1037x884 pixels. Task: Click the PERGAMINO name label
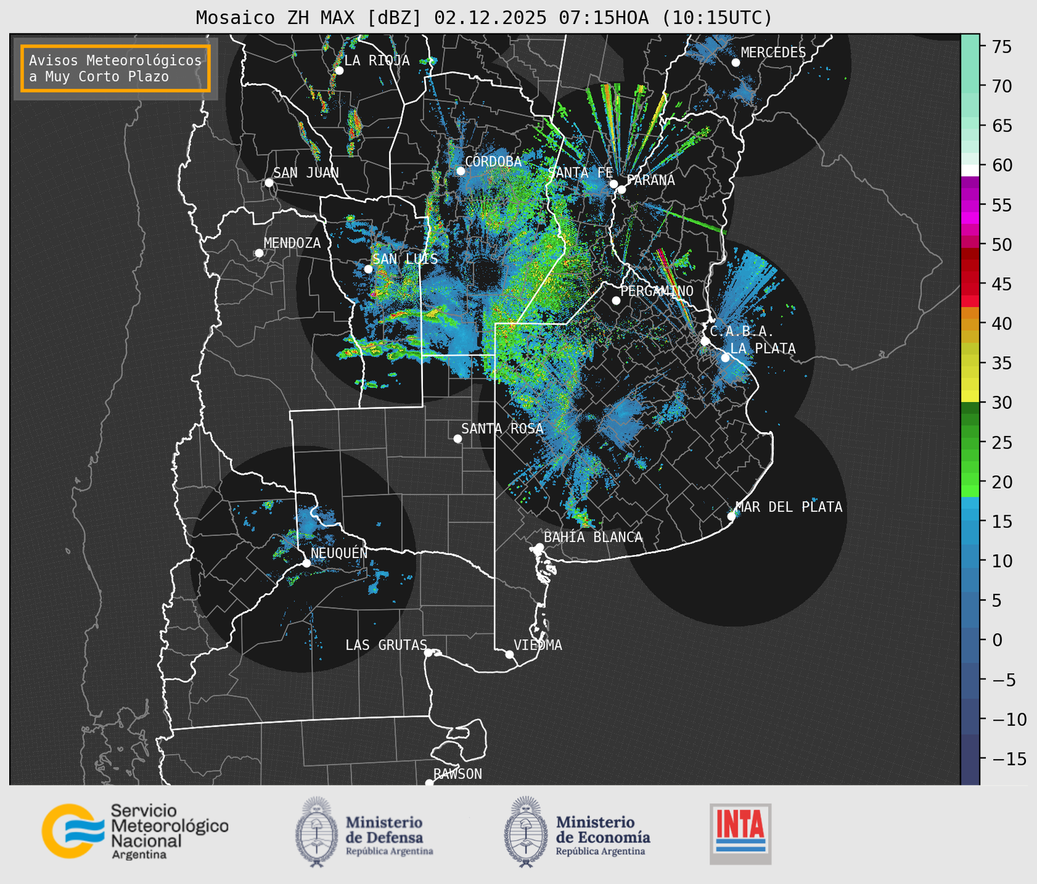(657, 291)
